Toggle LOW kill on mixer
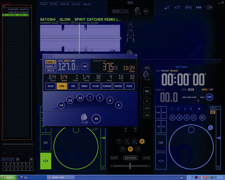This screenshot has height=180, width=225. pos(147,115)
